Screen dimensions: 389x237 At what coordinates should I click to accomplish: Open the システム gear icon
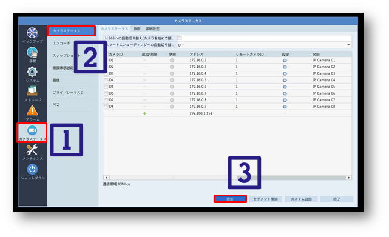click(32, 72)
